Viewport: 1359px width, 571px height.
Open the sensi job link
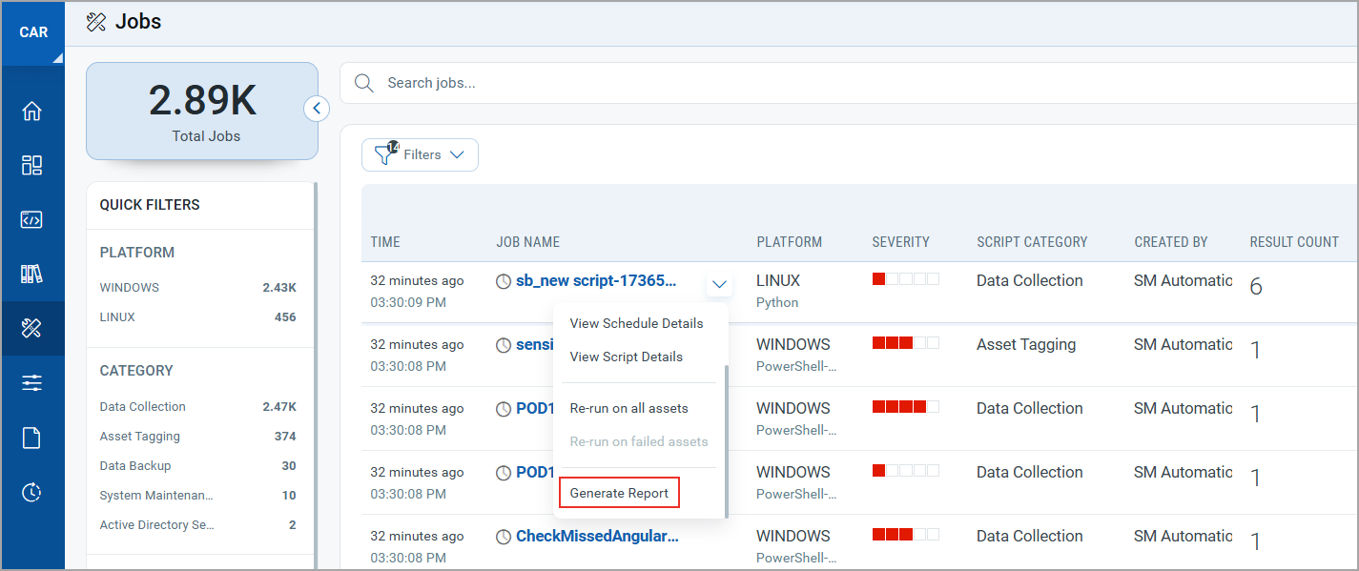[x=535, y=344]
